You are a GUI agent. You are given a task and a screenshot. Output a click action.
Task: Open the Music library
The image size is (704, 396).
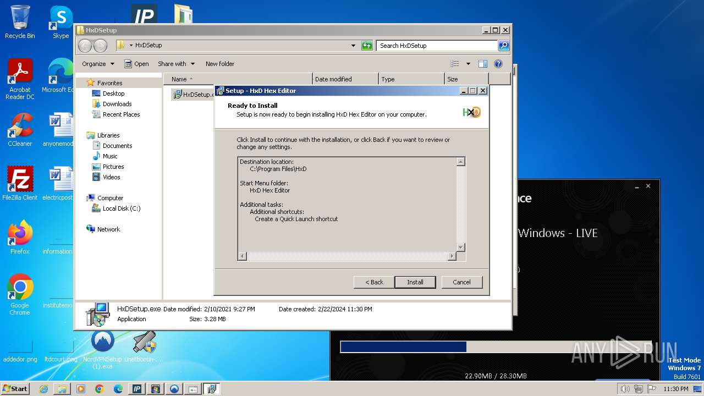(x=110, y=156)
